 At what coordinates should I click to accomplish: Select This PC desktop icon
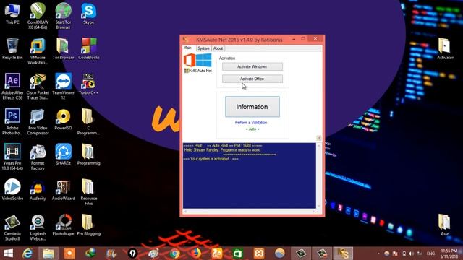coord(12,14)
